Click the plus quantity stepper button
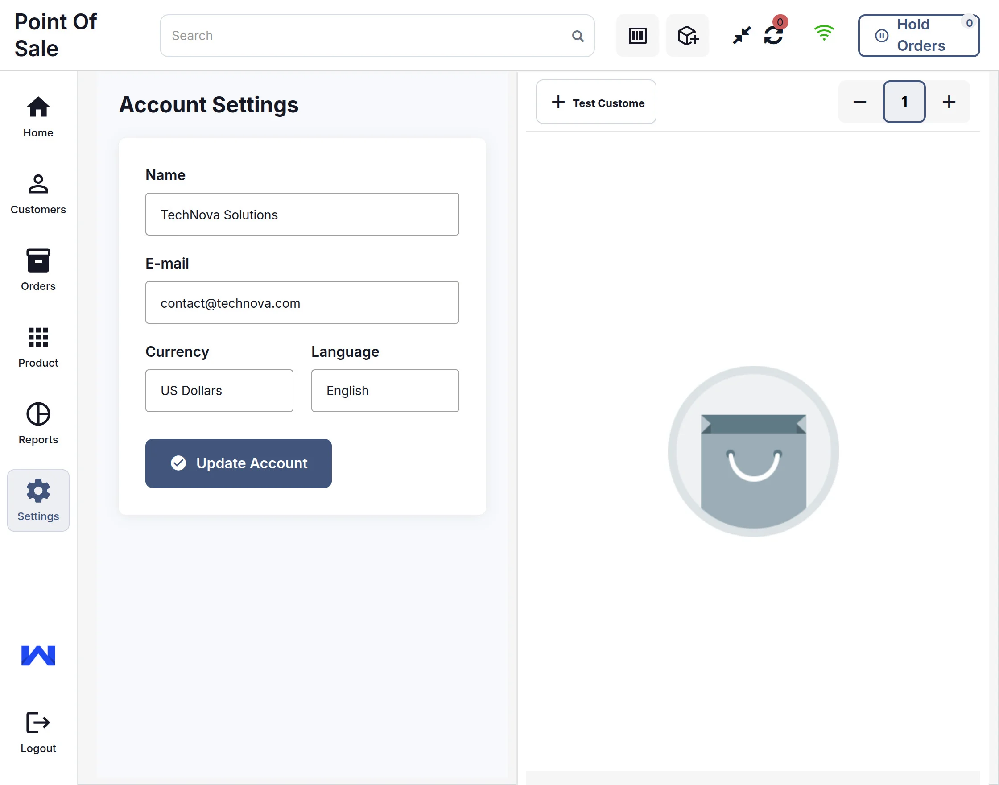The height and width of the screenshot is (785, 999). 949,102
